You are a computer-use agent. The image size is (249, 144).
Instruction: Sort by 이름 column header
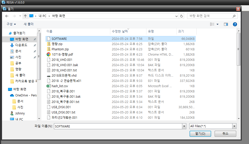pyautogui.click(x=49, y=31)
